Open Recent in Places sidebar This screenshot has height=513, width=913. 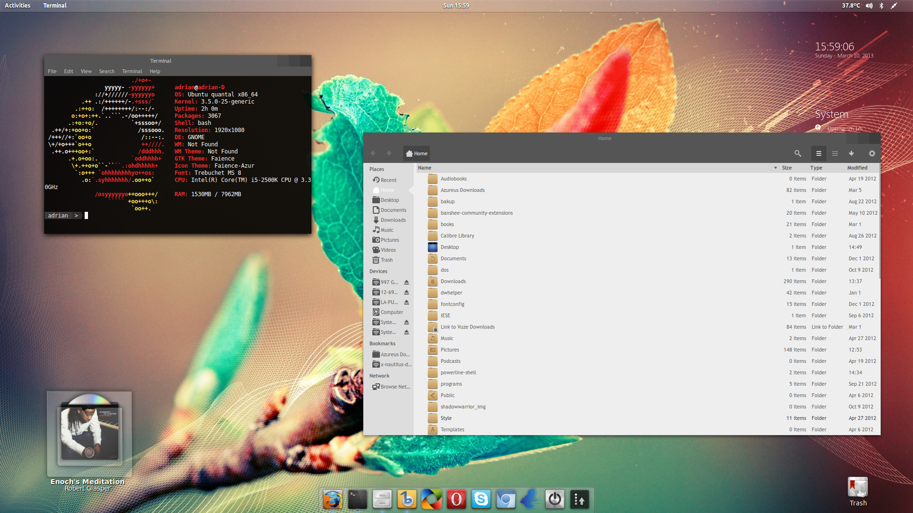pyautogui.click(x=385, y=180)
